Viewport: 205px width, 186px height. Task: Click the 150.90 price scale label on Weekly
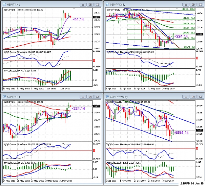pos(199,106)
